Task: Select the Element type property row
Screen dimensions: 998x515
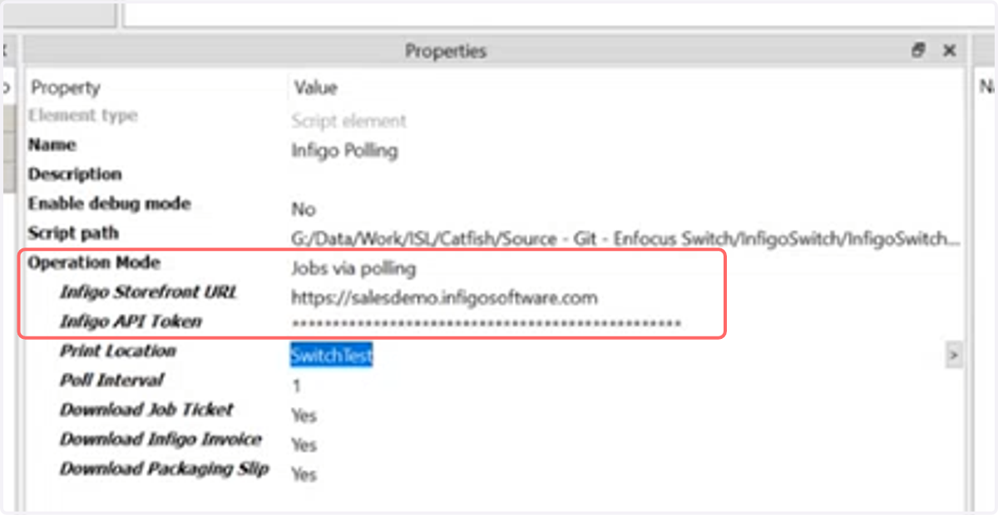Action: tap(83, 115)
